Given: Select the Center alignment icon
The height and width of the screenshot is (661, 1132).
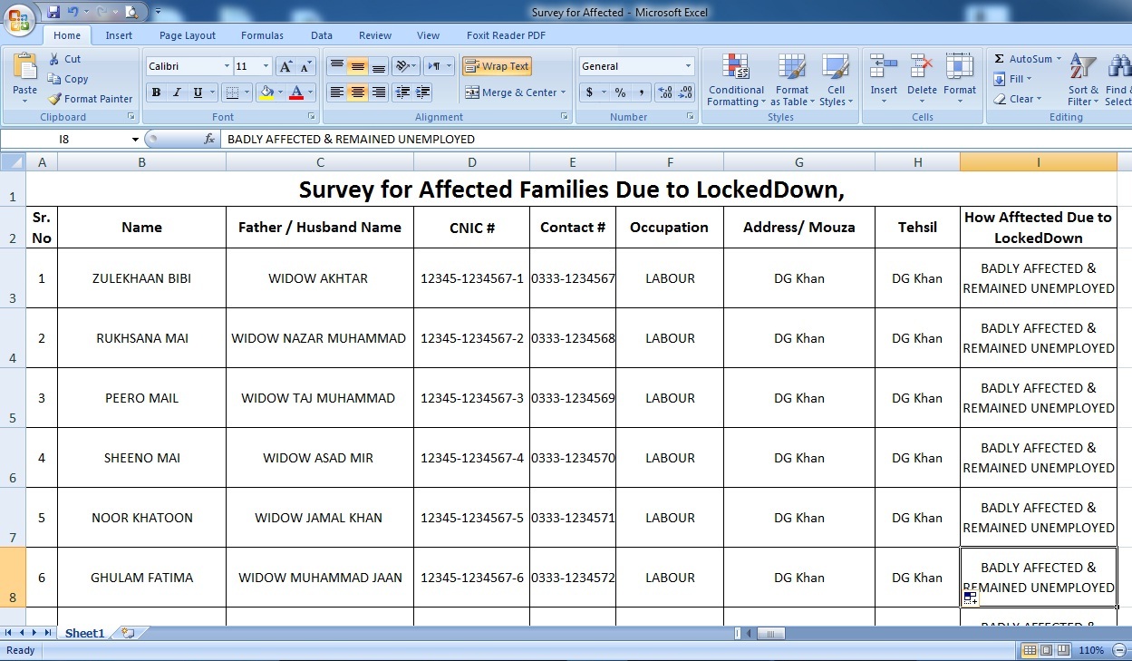Looking at the screenshot, I should tap(357, 93).
